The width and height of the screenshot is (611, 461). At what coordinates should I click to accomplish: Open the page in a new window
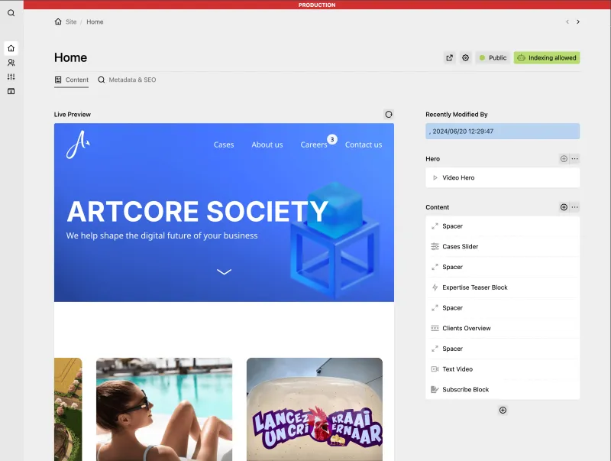[449, 57]
